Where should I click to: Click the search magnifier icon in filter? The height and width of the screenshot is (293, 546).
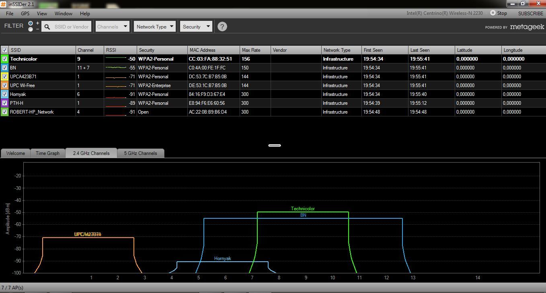point(47,27)
